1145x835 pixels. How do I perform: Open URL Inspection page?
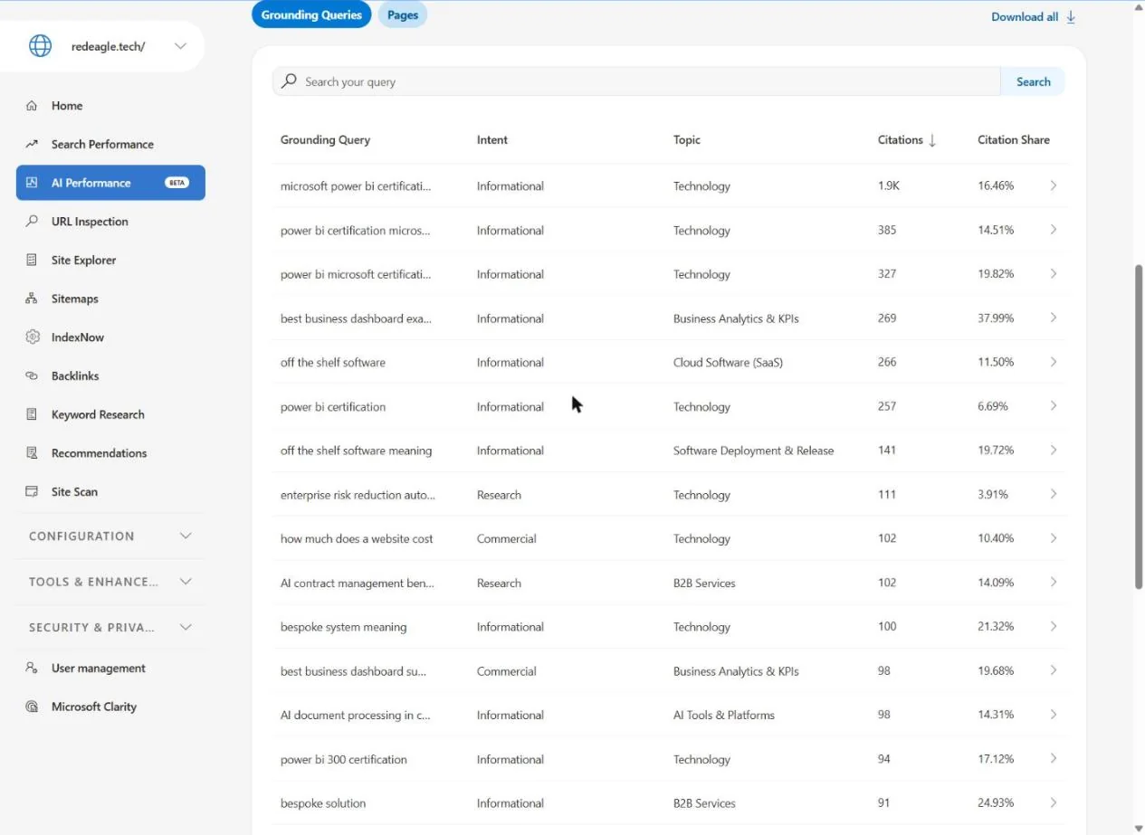click(90, 222)
